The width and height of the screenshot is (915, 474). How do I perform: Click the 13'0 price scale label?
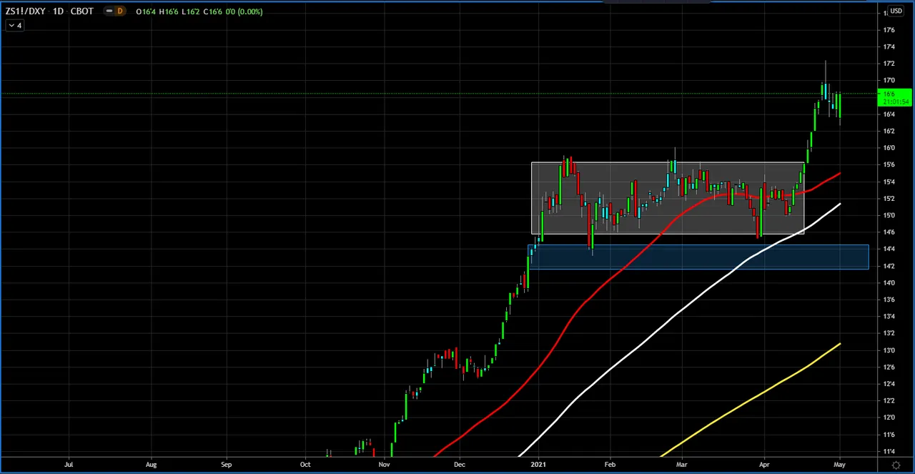coord(889,350)
